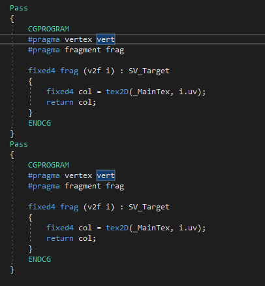
Task: Click fragment in second pragma fragment line
Action: point(83,187)
